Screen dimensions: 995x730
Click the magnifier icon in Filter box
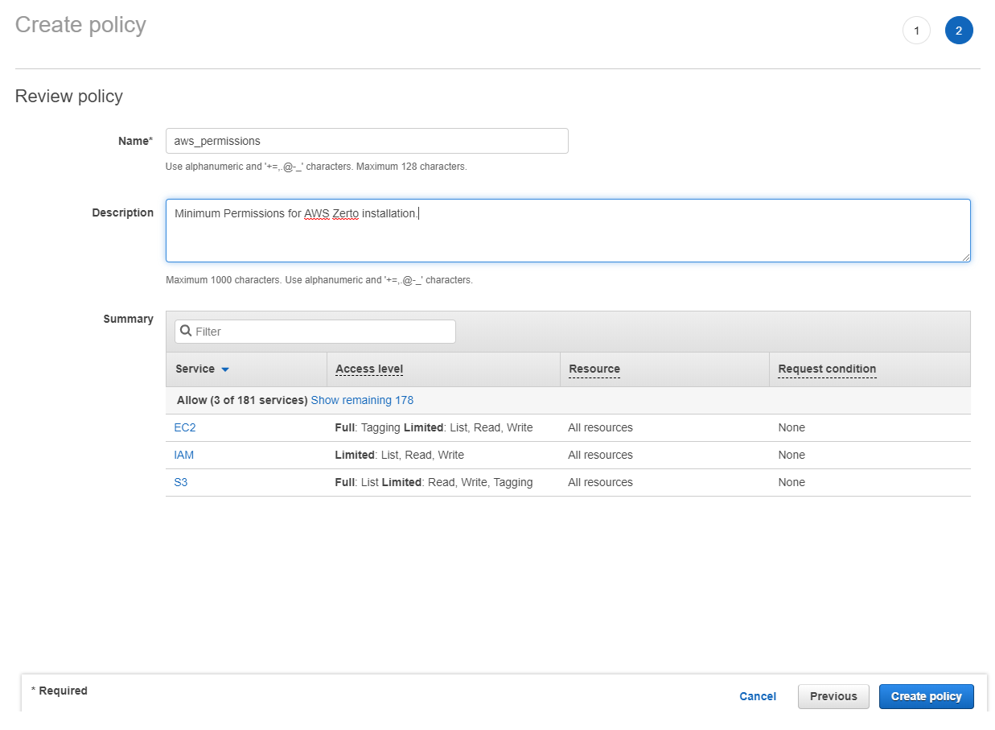(x=186, y=331)
